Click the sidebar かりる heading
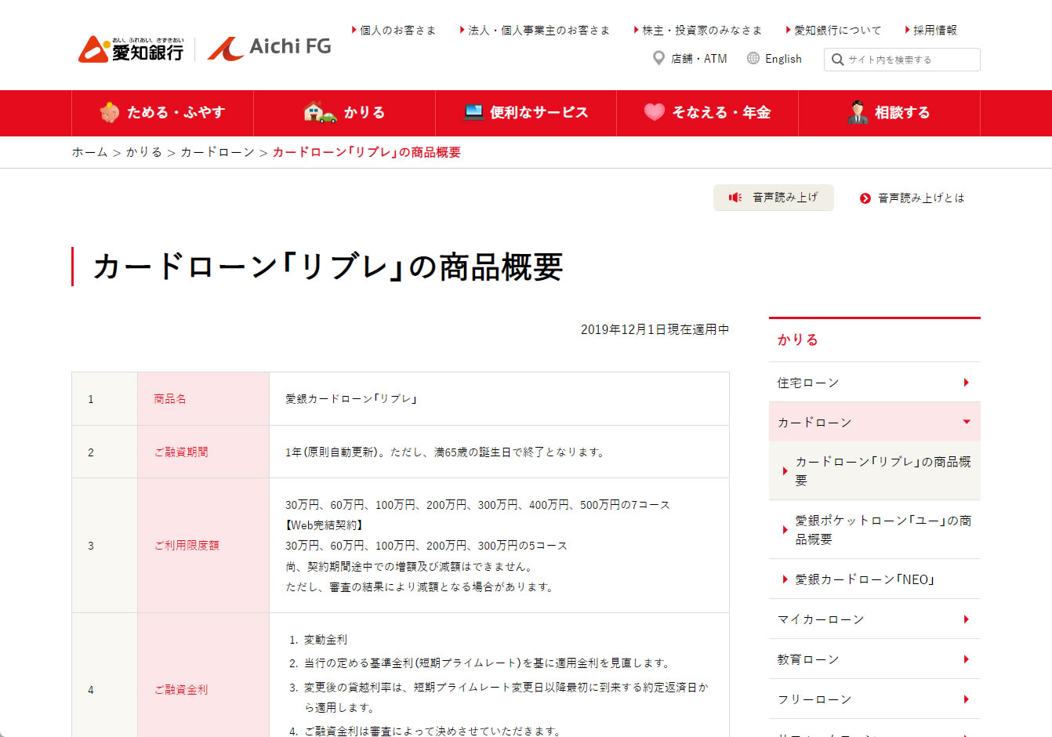Image resolution: width=1052 pixels, height=737 pixels. tap(797, 339)
